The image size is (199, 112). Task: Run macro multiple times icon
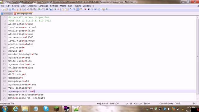coord(95,9)
